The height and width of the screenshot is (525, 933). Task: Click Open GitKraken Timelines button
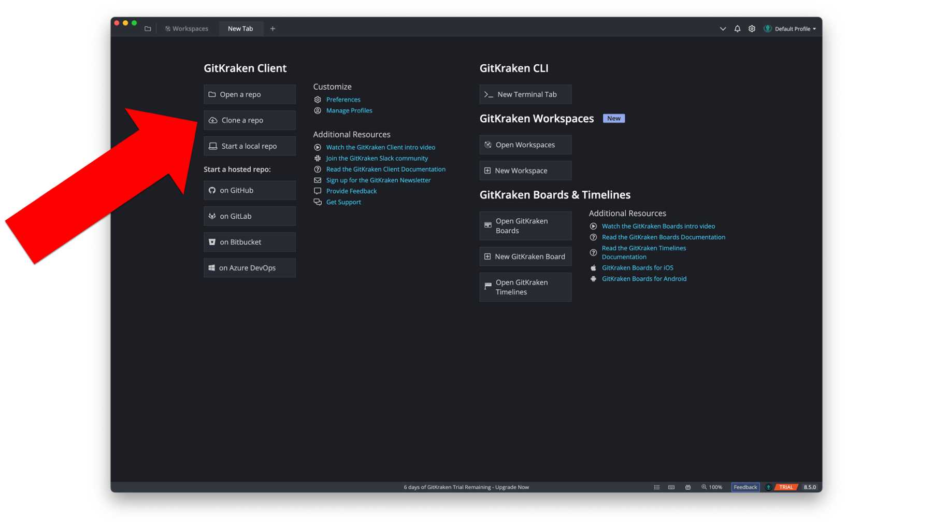(525, 287)
